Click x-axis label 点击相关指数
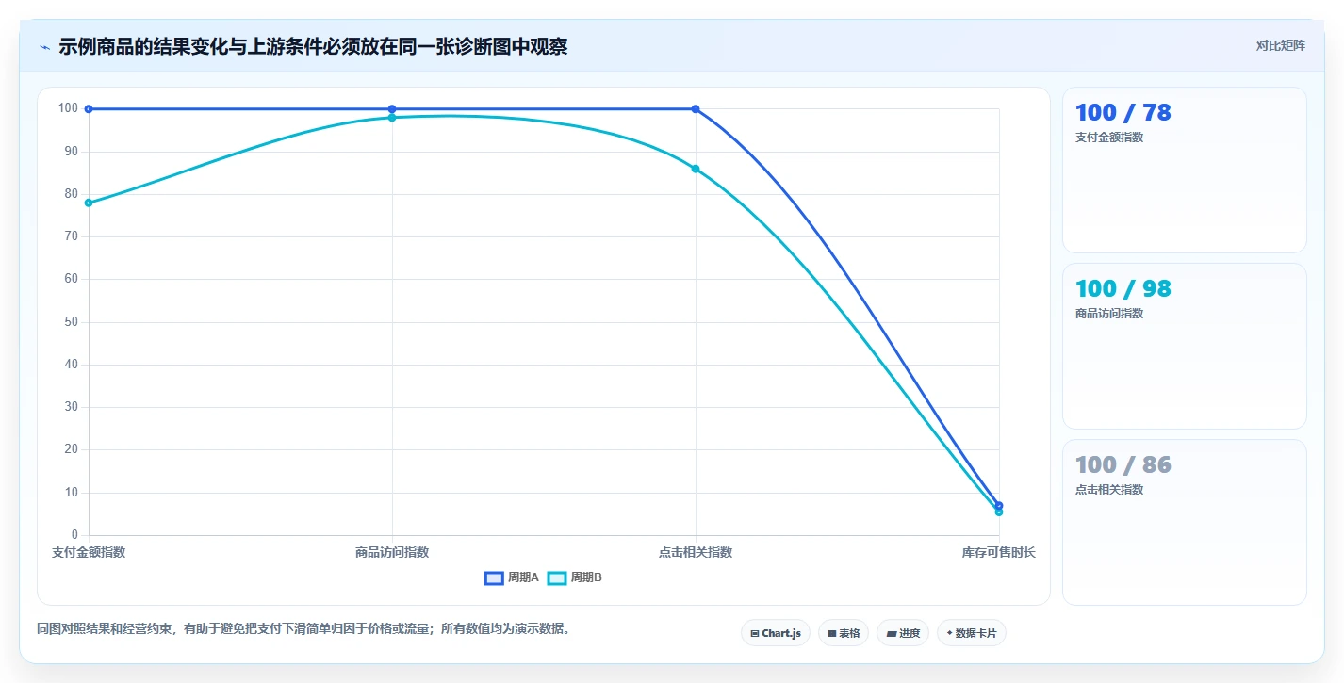This screenshot has width=1344, height=683. point(696,552)
